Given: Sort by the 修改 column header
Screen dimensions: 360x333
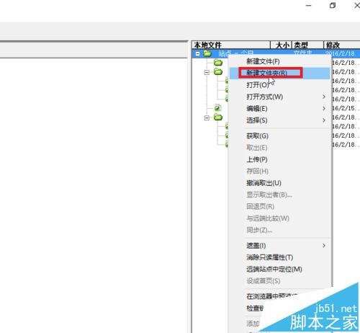Looking at the screenshot, I should tap(342, 45).
